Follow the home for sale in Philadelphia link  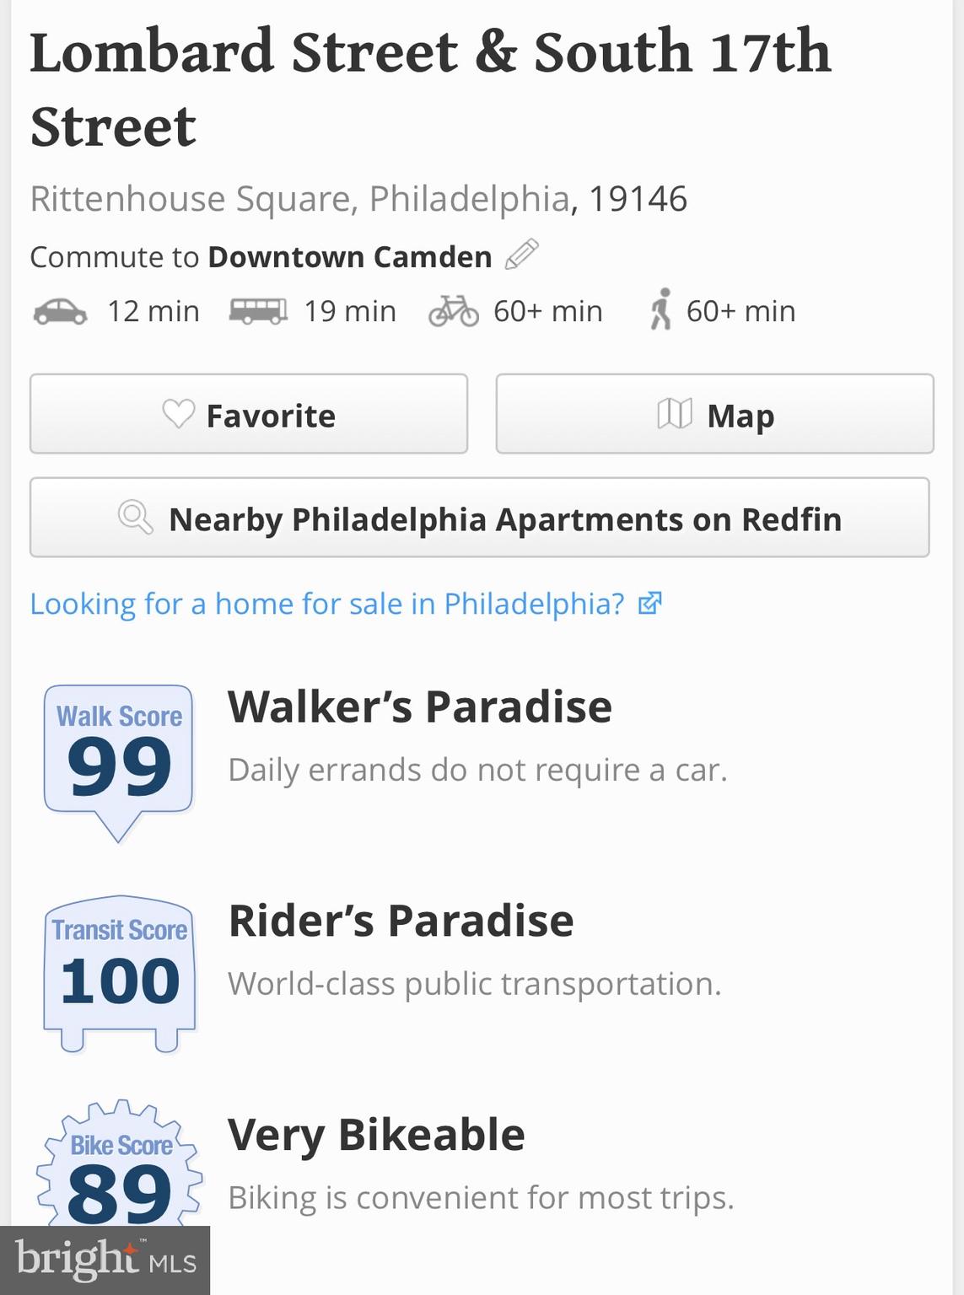[327, 604]
